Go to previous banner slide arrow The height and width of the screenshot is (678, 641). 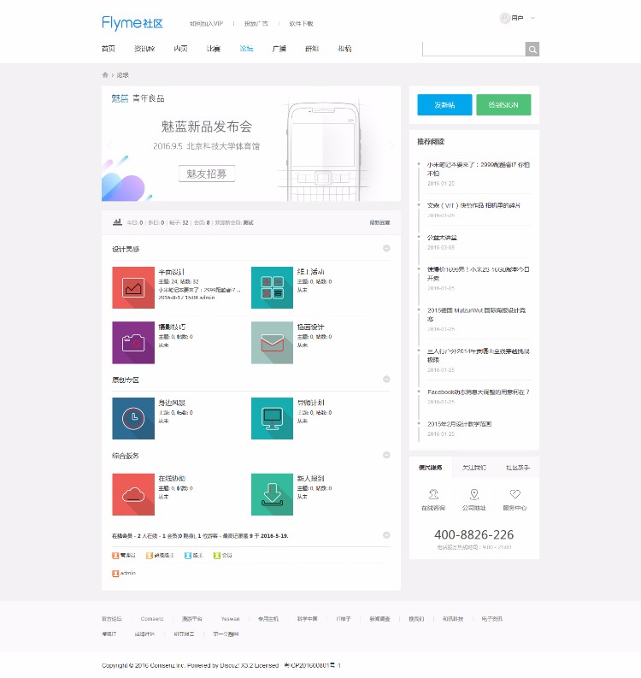click(x=109, y=144)
